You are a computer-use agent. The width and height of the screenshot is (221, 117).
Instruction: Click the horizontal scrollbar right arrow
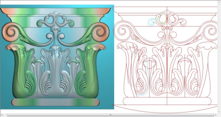tap(216, 115)
